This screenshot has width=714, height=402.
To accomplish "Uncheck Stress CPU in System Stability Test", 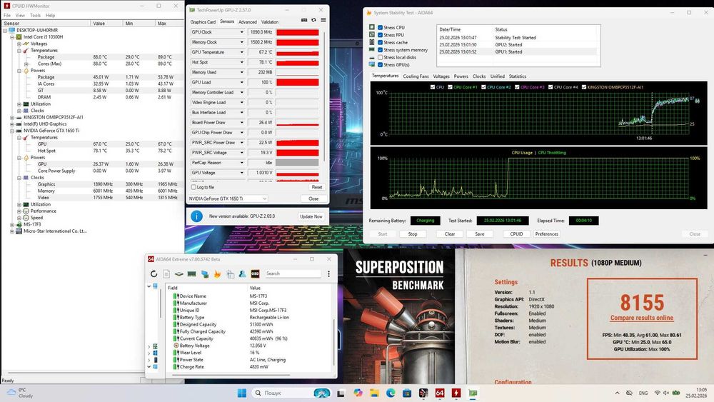I will [381, 28].
